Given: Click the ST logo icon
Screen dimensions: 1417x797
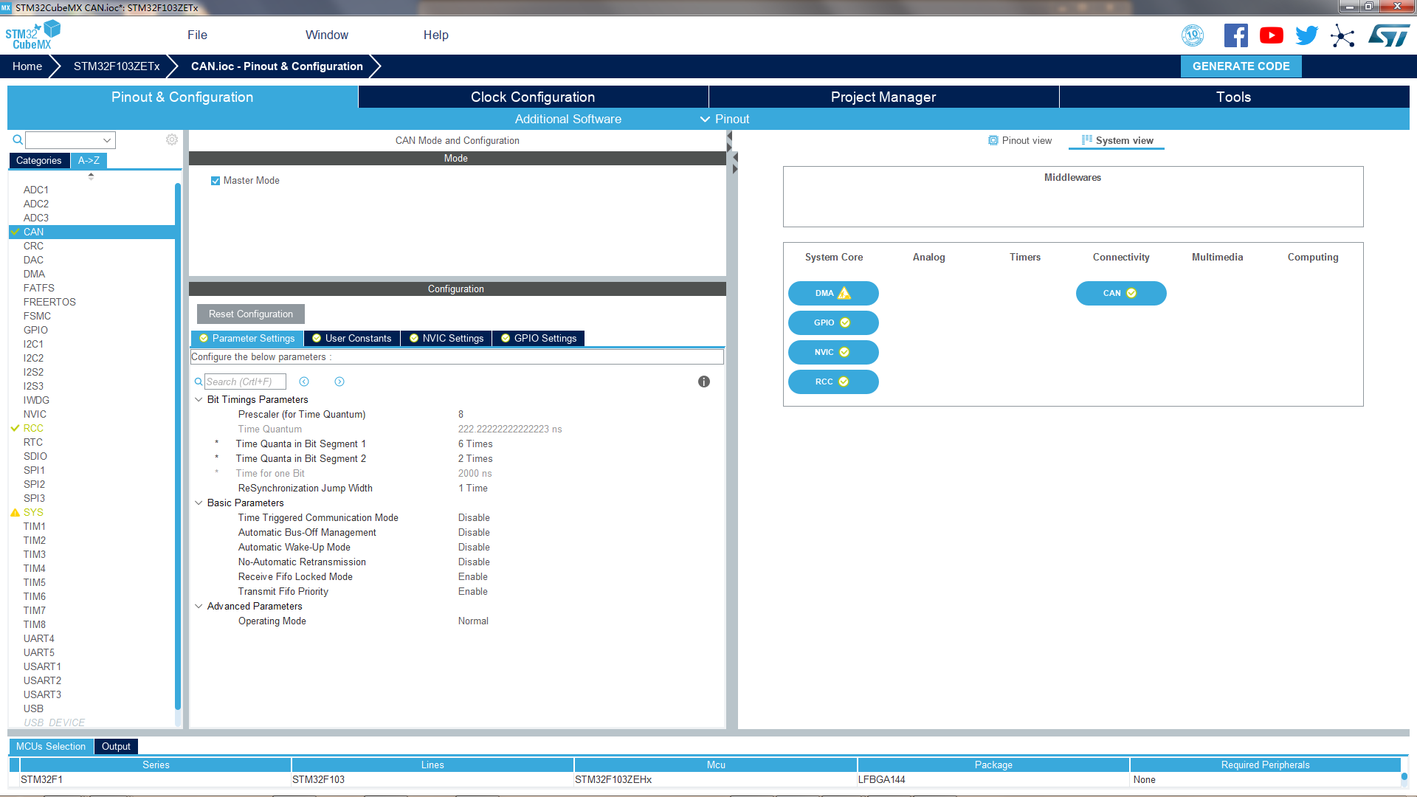Looking at the screenshot, I should point(1389,35).
